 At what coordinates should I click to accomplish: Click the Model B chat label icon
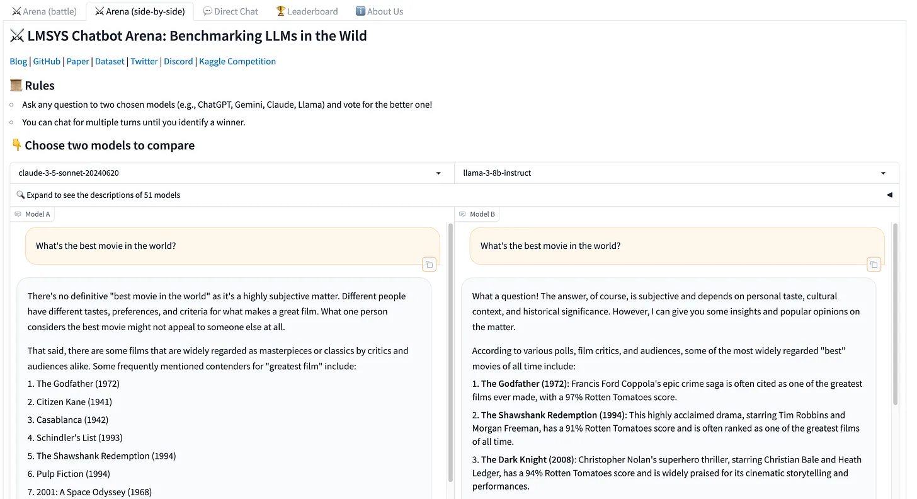click(463, 214)
